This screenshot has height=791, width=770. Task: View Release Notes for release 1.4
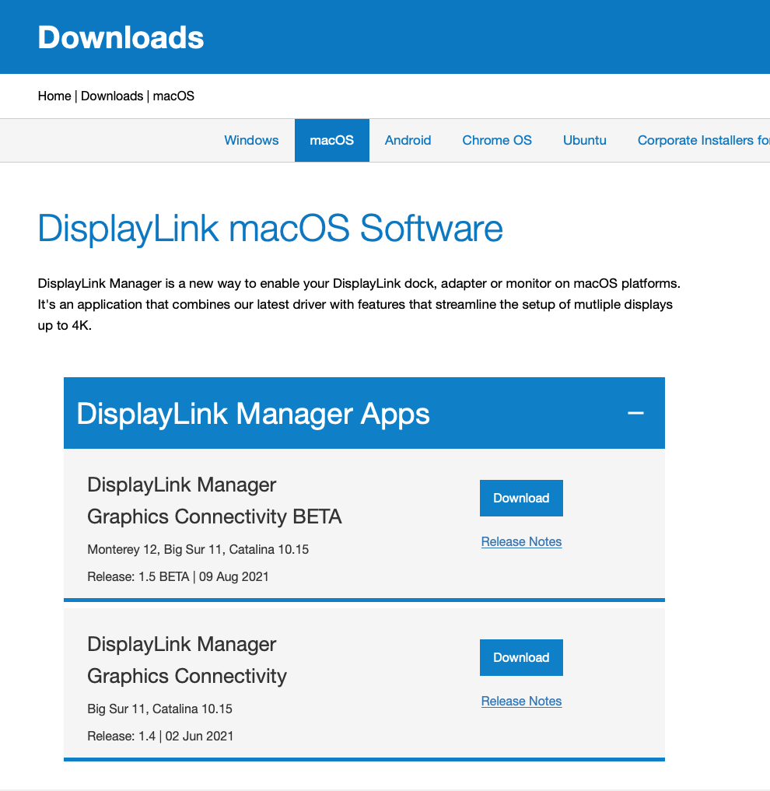pos(521,702)
